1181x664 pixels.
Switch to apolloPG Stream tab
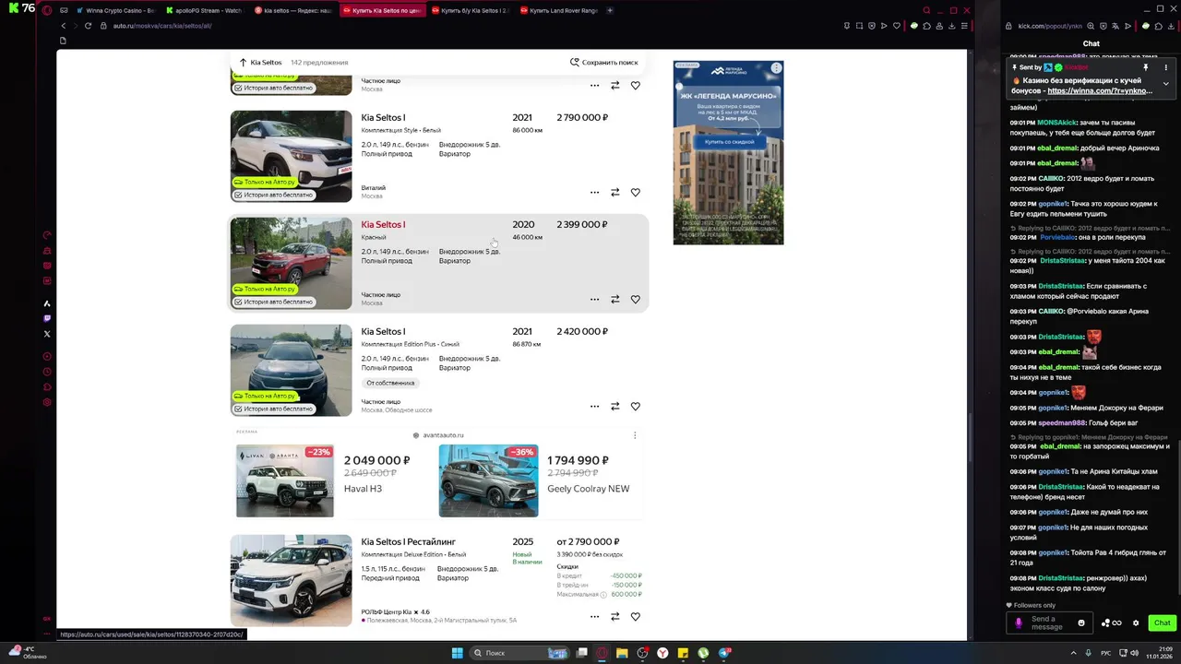coord(203,10)
